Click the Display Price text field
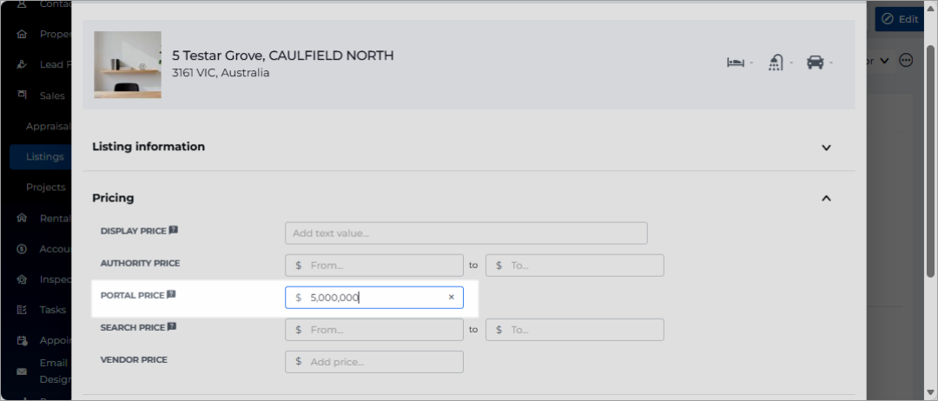938x401 pixels. [x=466, y=233]
